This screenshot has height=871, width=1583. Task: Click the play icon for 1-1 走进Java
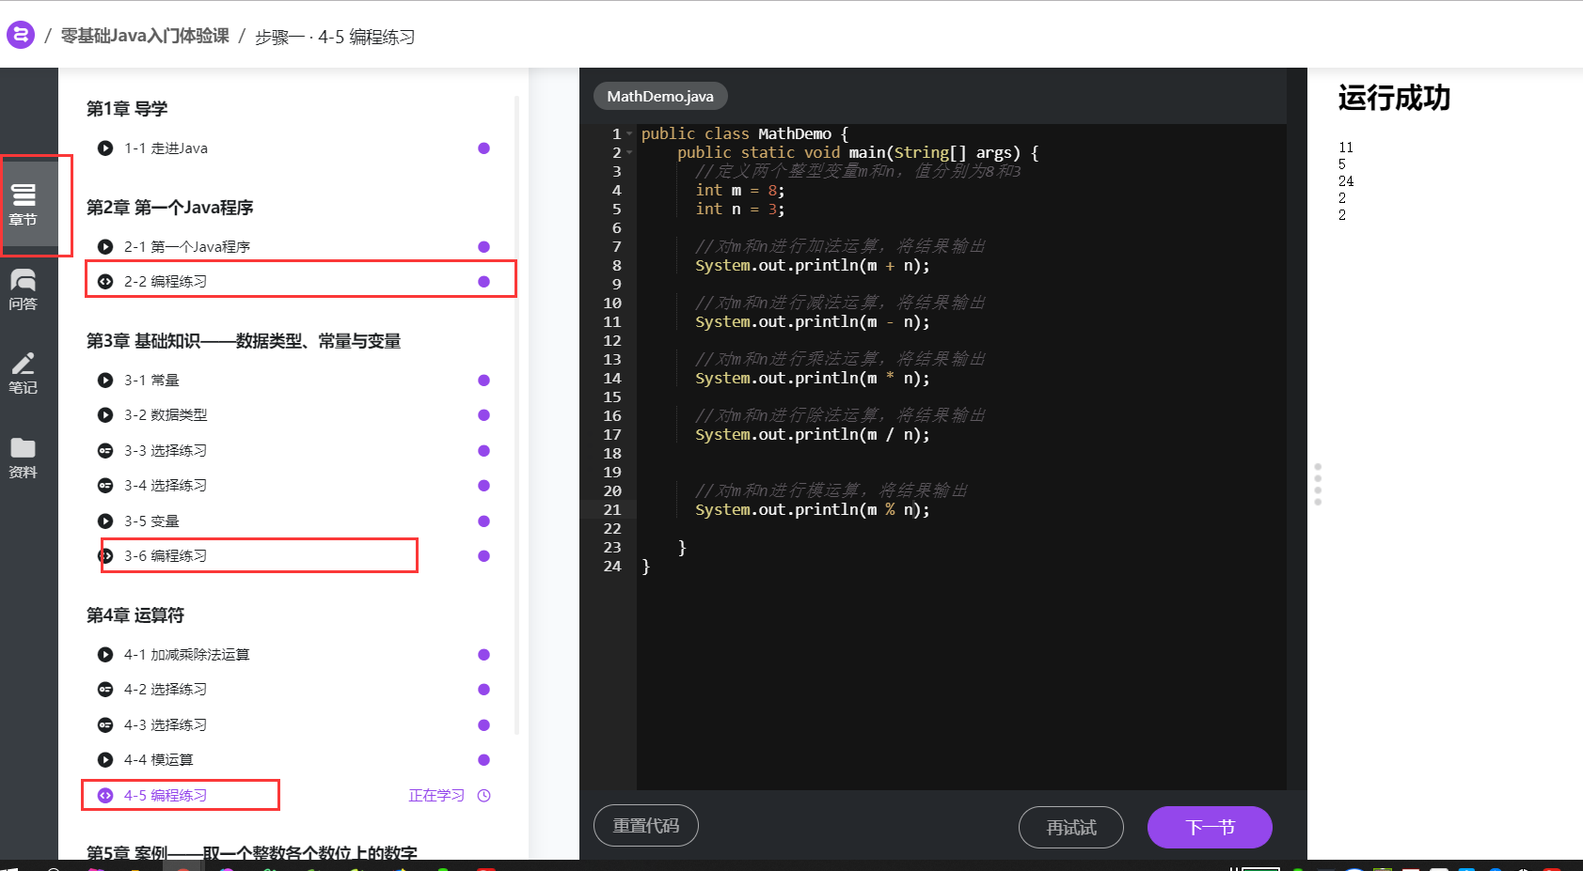coord(105,148)
